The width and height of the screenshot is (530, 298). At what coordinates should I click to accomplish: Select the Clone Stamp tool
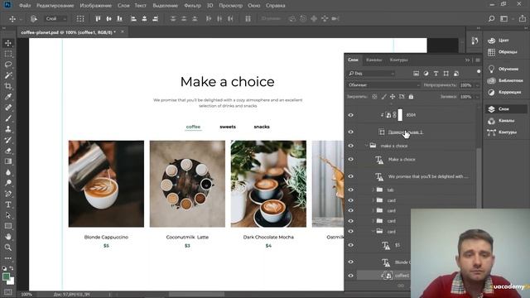coord(8,129)
